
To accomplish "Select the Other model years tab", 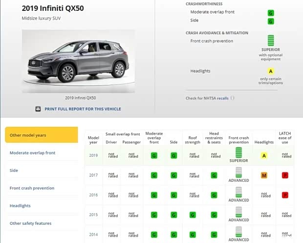I will [x=42, y=135].
